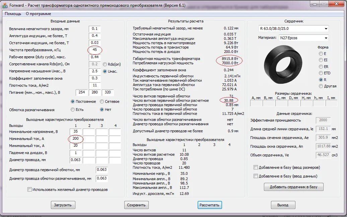This screenshot has height=217, width=347.
Task: Click the toroidal core preview image
Action: 283,65
